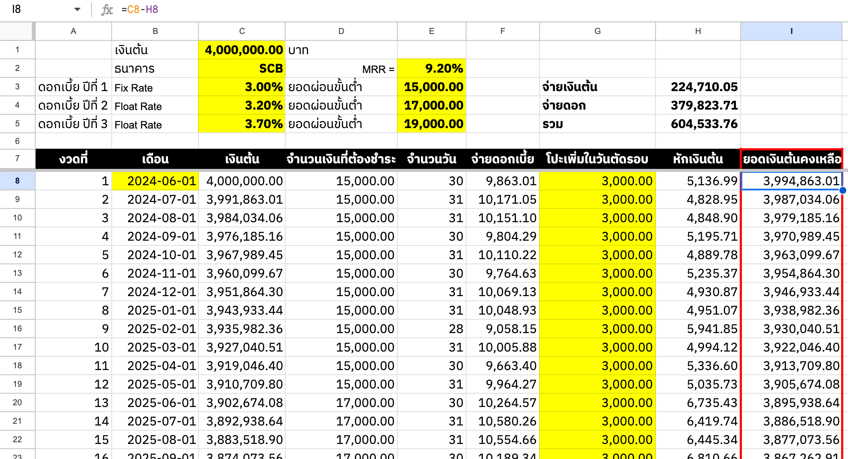Viewport: 848px width, 459px height.
Task: Click year 1 interest rate 3.00%
Action: tap(242, 87)
